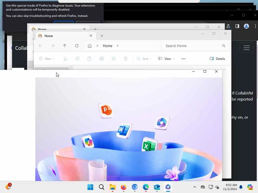Open the Sort dropdown menu

144,59
